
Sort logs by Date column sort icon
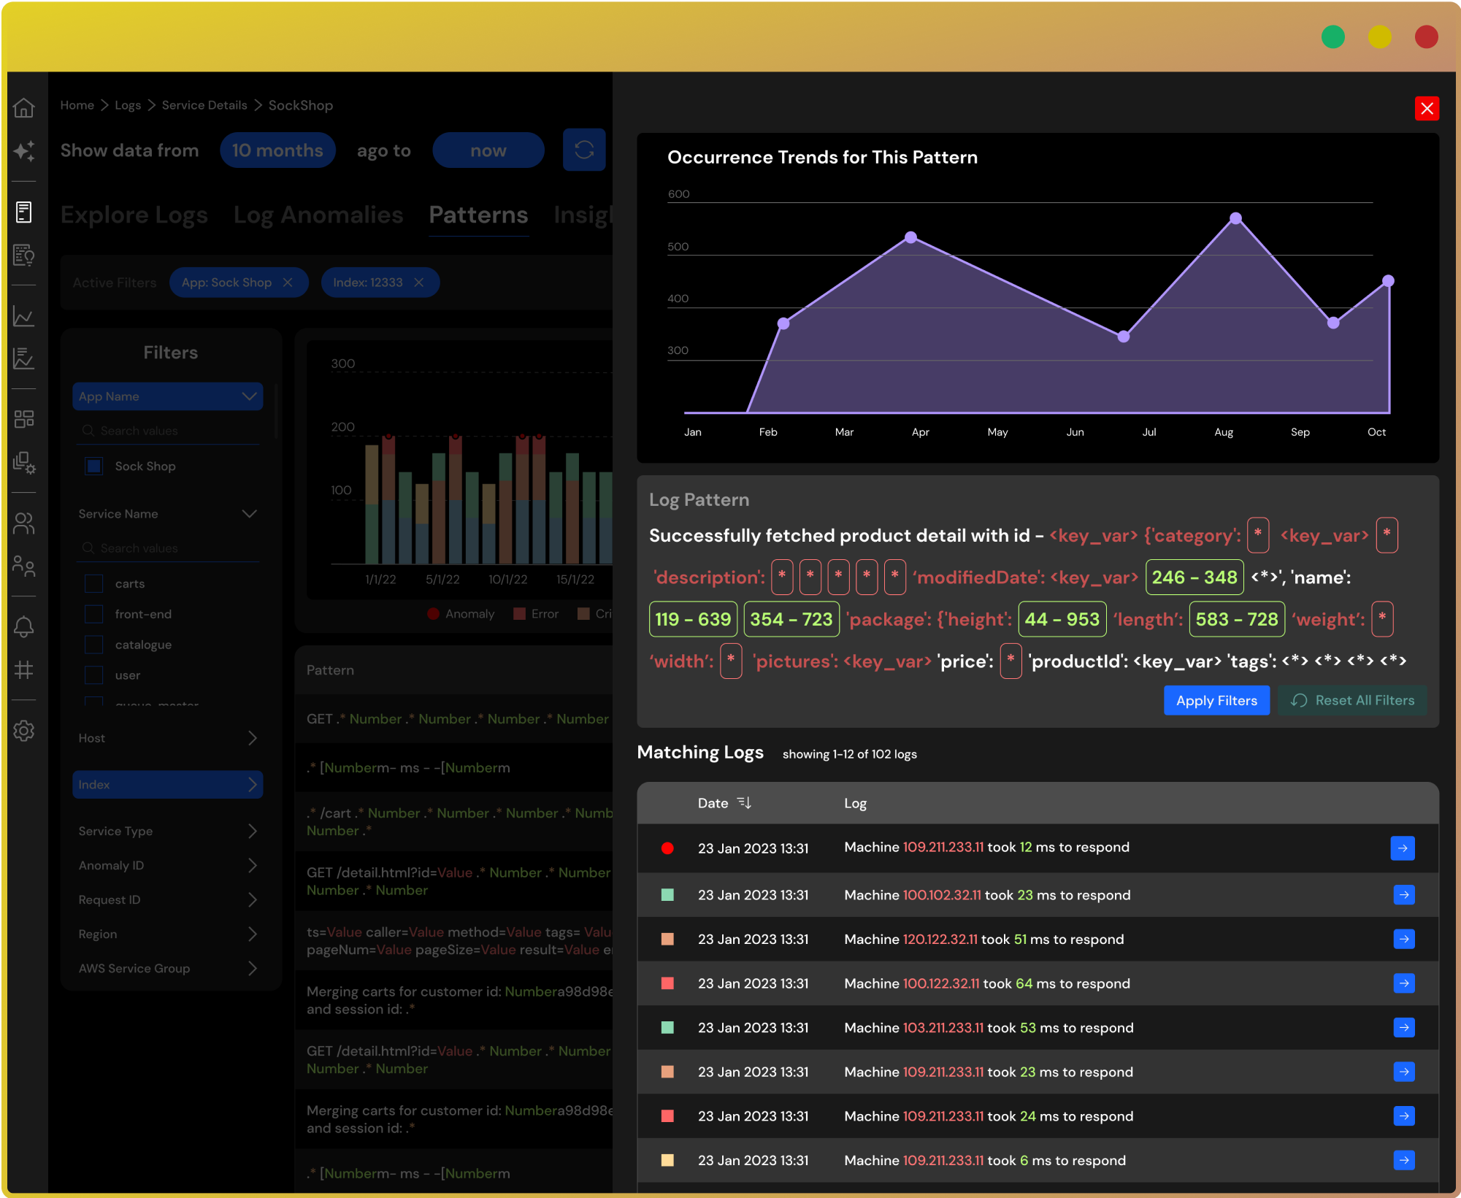pyautogui.click(x=744, y=802)
